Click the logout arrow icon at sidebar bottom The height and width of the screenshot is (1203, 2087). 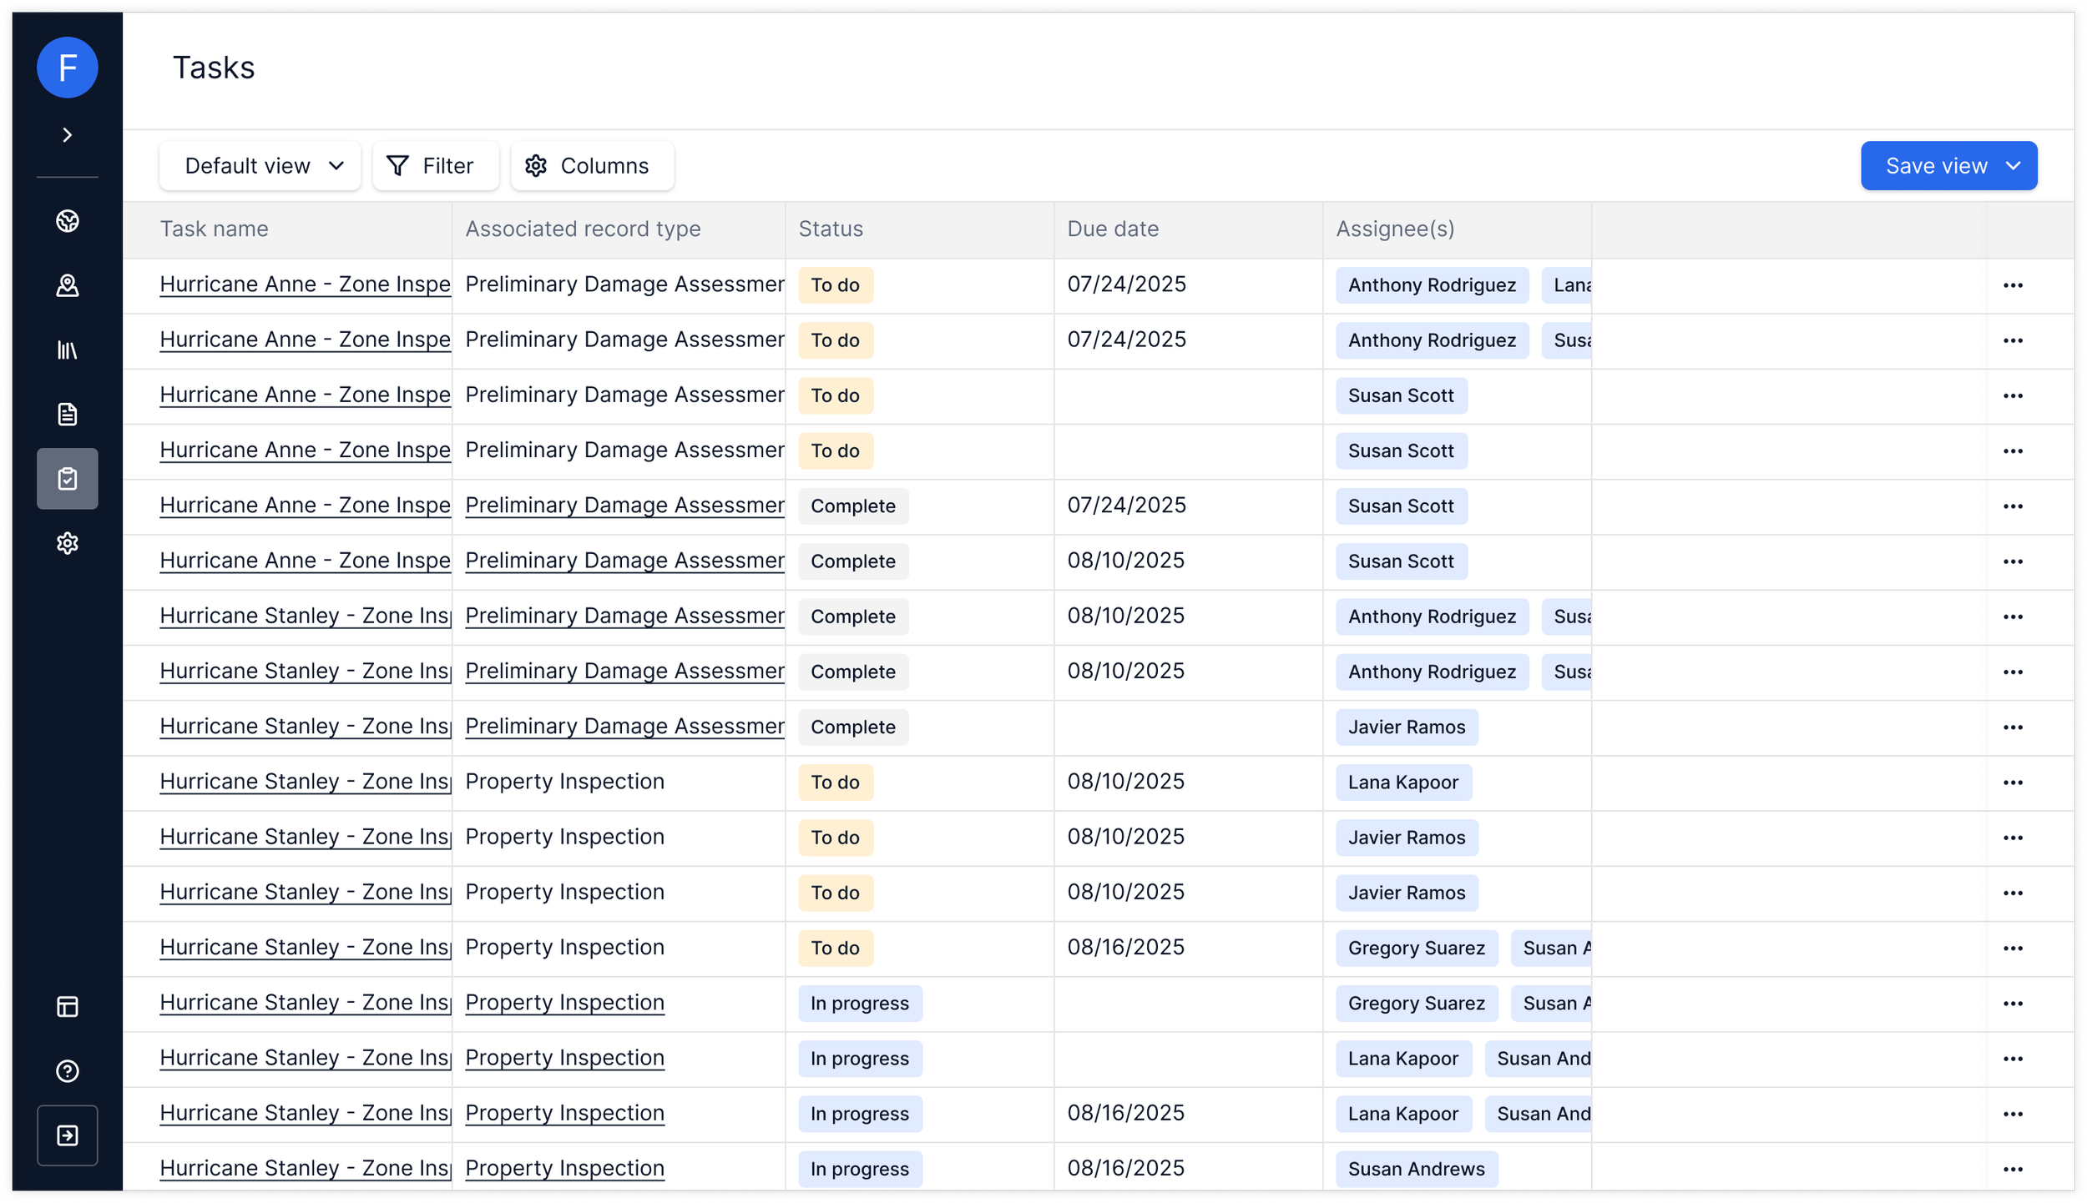[x=68, y=1135]
